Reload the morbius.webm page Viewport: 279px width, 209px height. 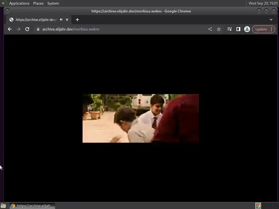pyautogui.click(x=27, y=29)
